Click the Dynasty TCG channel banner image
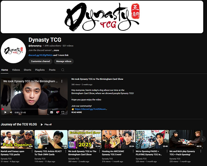This screenshot has height=166, width=207. [x=102, y=17]
